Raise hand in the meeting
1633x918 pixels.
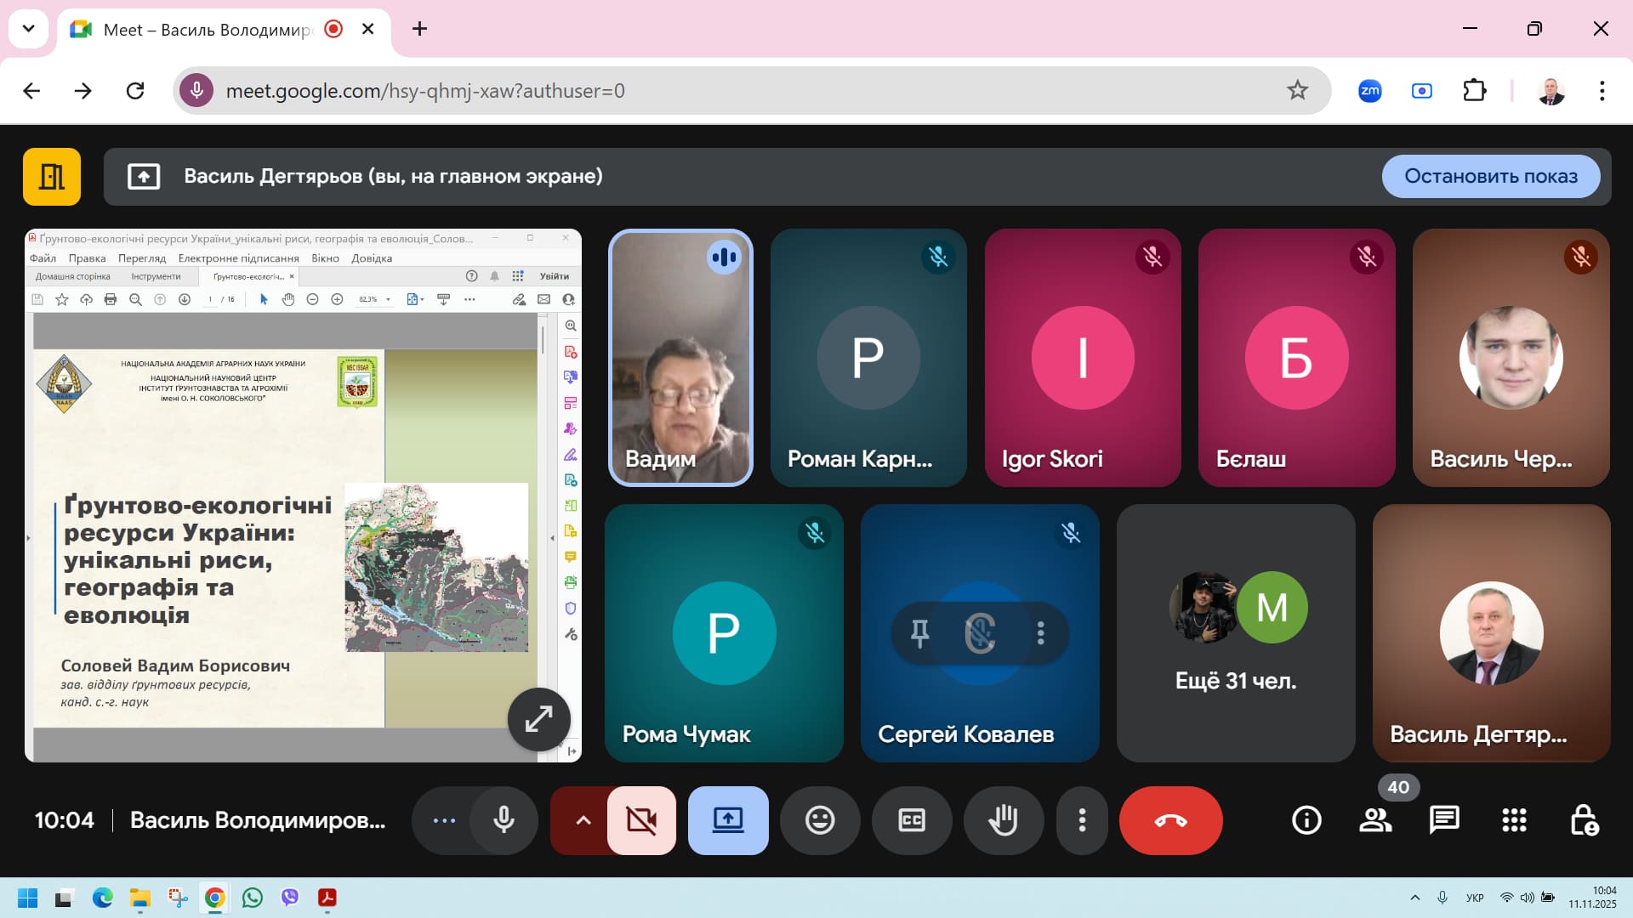1003,820
